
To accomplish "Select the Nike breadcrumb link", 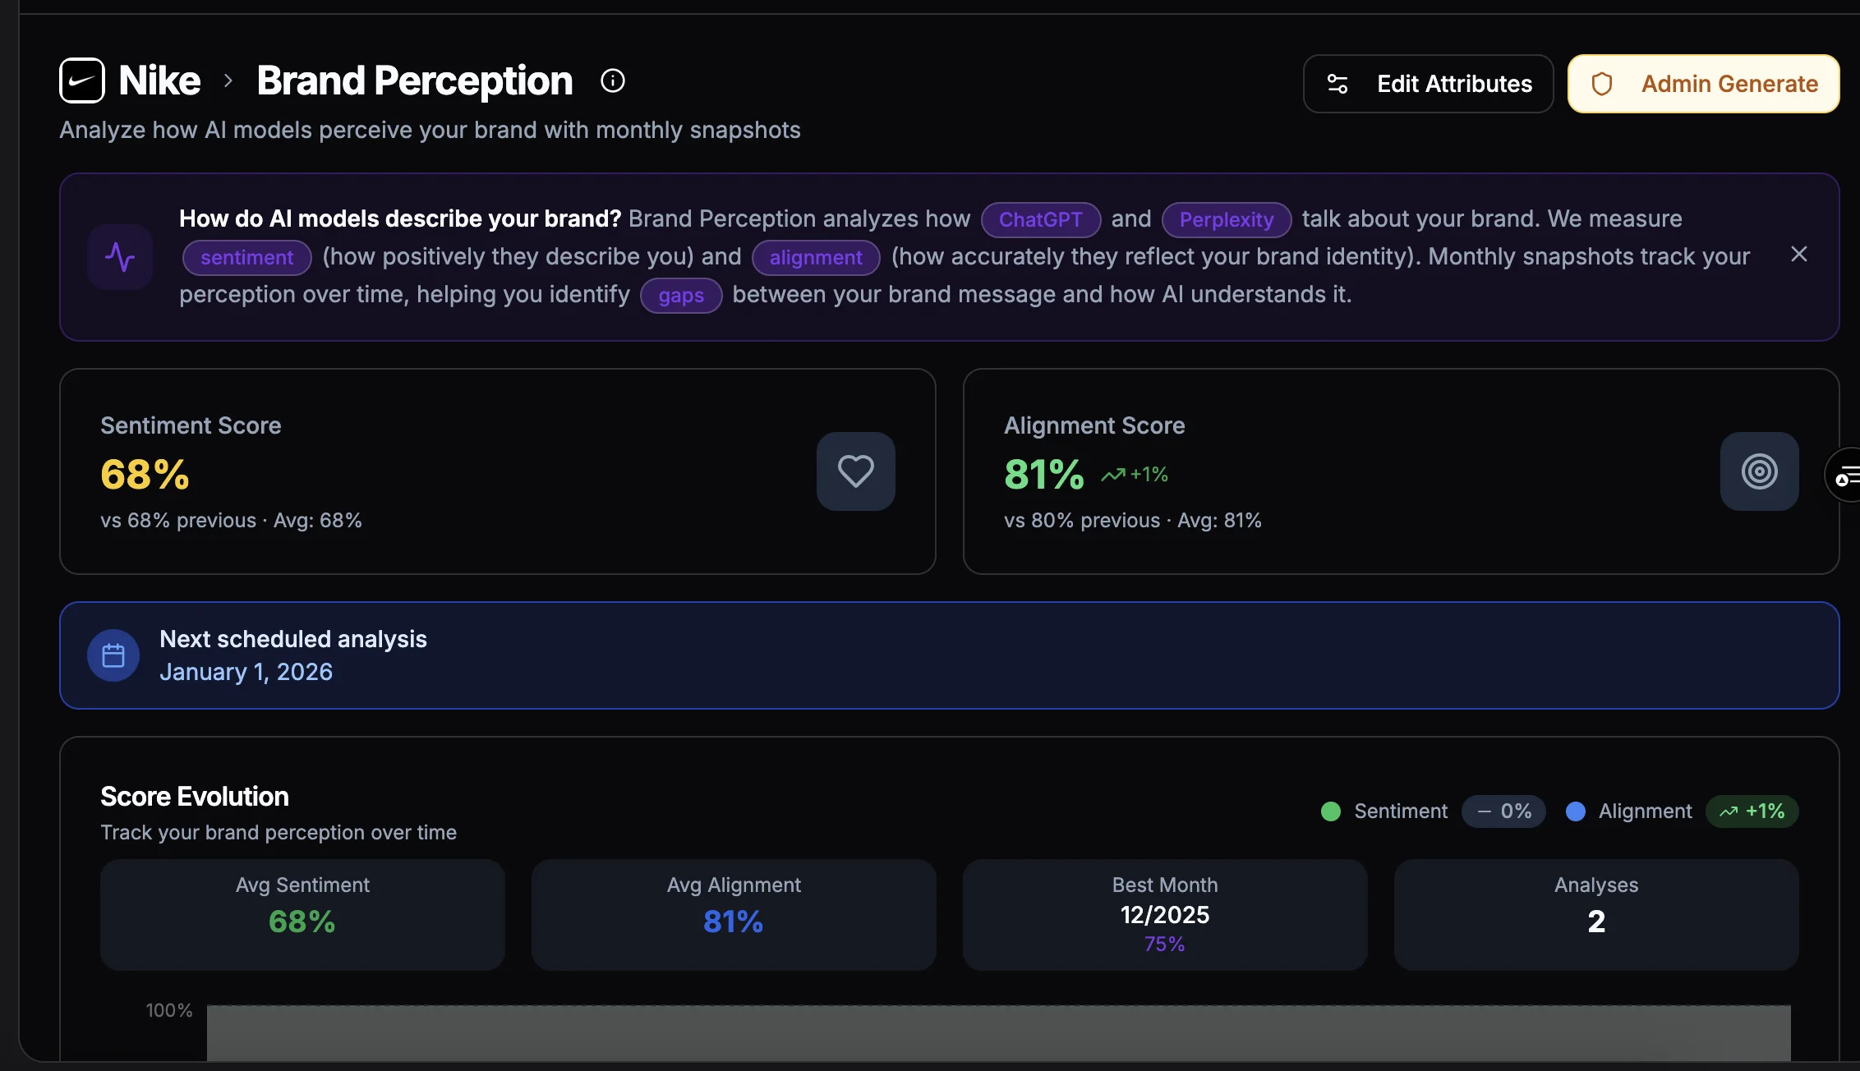I will point(159,80).
